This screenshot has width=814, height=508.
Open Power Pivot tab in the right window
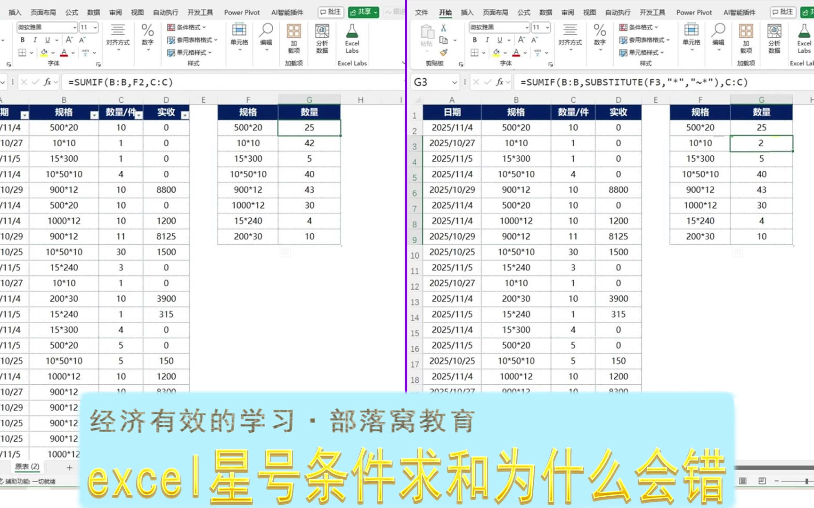tap(694, 12)
